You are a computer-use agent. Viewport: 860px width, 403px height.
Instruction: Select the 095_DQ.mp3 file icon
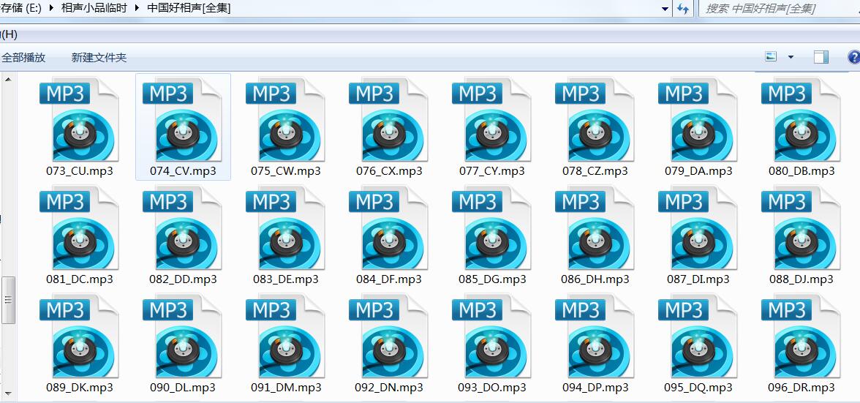[x=698, y=336]
